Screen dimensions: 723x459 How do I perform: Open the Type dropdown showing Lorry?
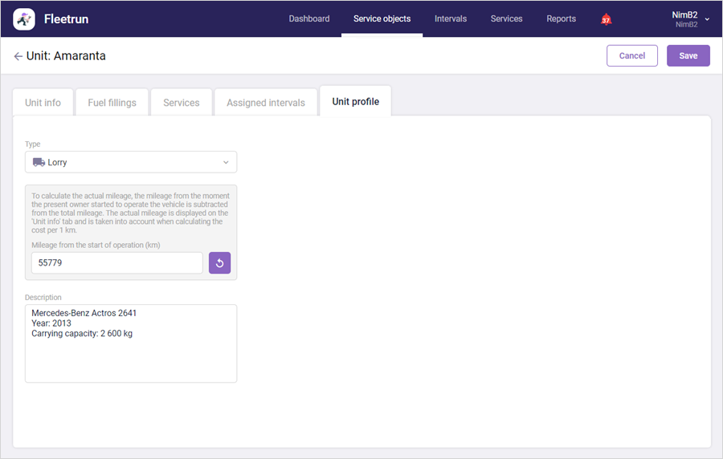(131, 162)
